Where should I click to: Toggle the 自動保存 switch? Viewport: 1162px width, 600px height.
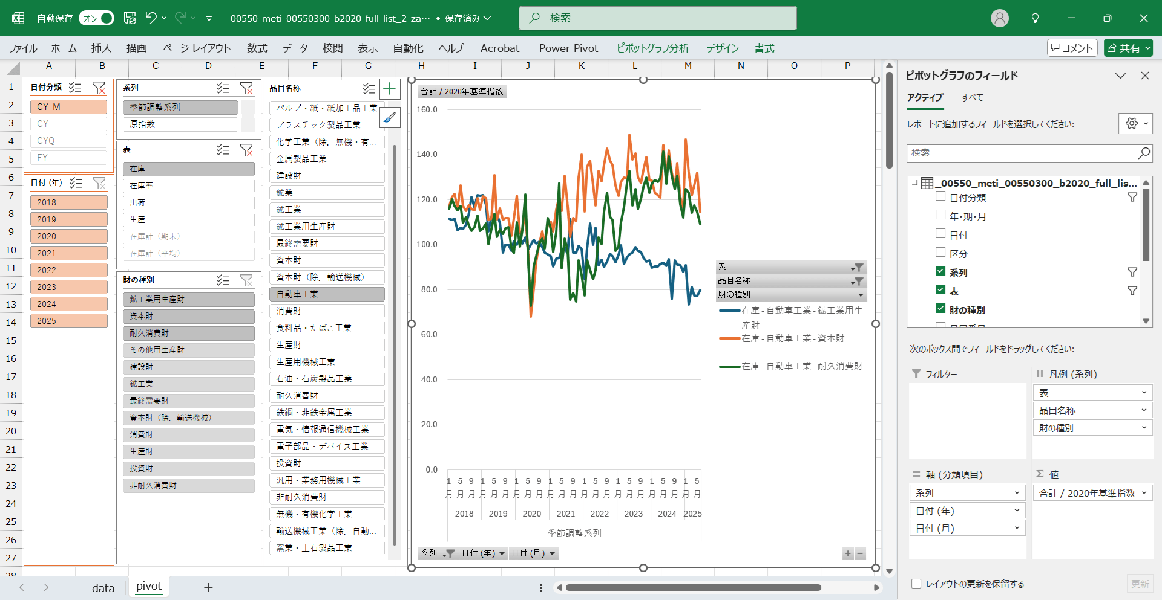(96, 18)
